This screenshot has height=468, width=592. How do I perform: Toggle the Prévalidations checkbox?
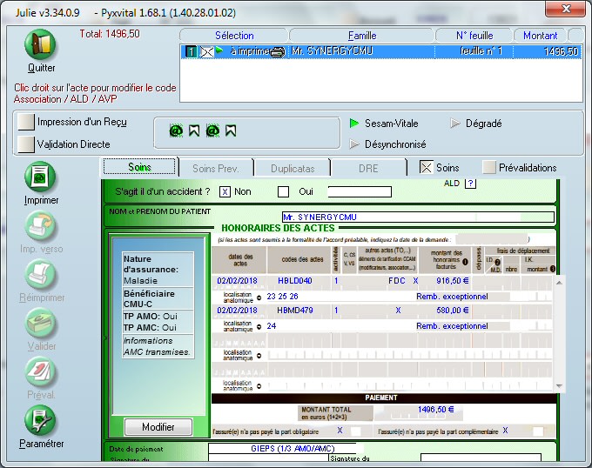pyautogui.click(x=490, y=167)
